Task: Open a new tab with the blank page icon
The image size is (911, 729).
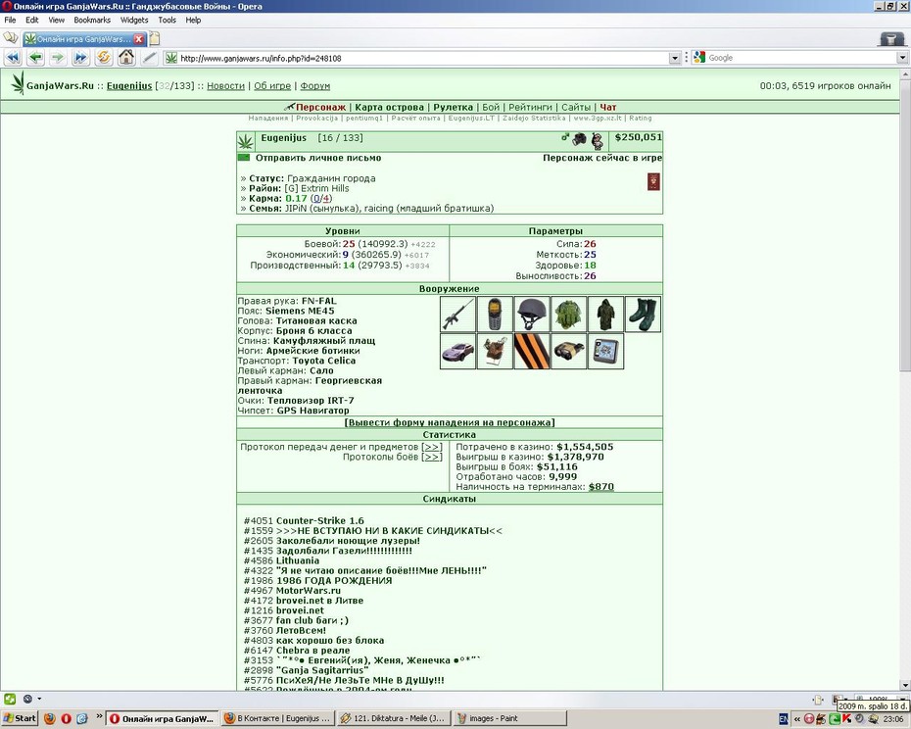Action: click(155, 39)
